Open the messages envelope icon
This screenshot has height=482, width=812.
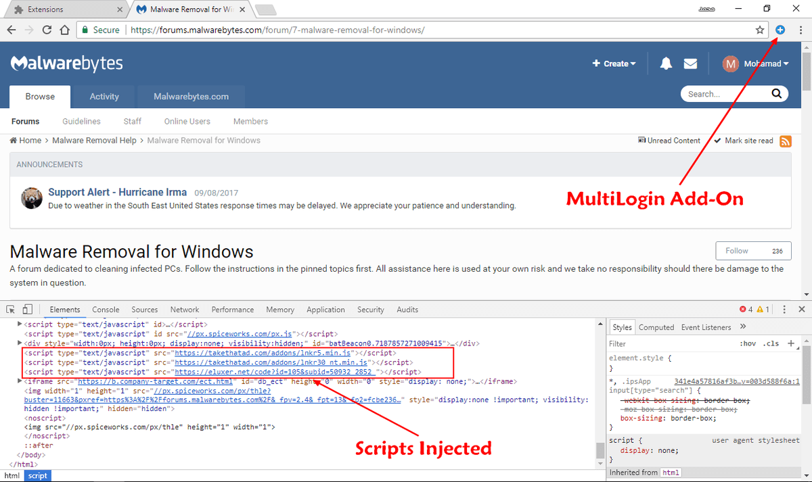pos(690,64)
